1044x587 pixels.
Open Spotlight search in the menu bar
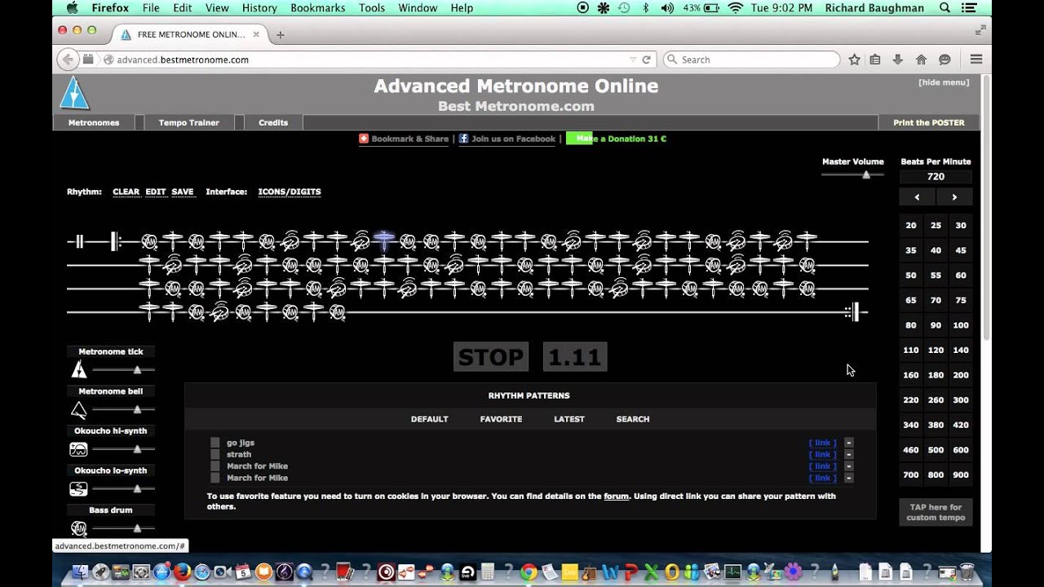944,8
